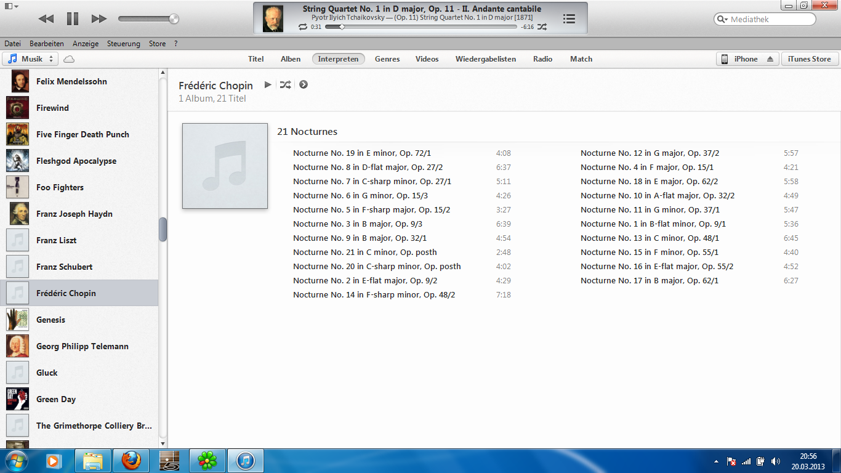This screenshot has height=473, width=841.
Task: Toggle repeat in the now-playing display
Action: (x=302, y=27)
